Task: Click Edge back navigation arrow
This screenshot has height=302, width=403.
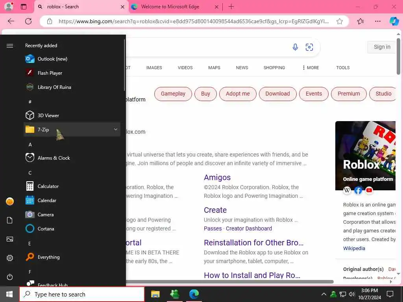Action: coord(11,21)
